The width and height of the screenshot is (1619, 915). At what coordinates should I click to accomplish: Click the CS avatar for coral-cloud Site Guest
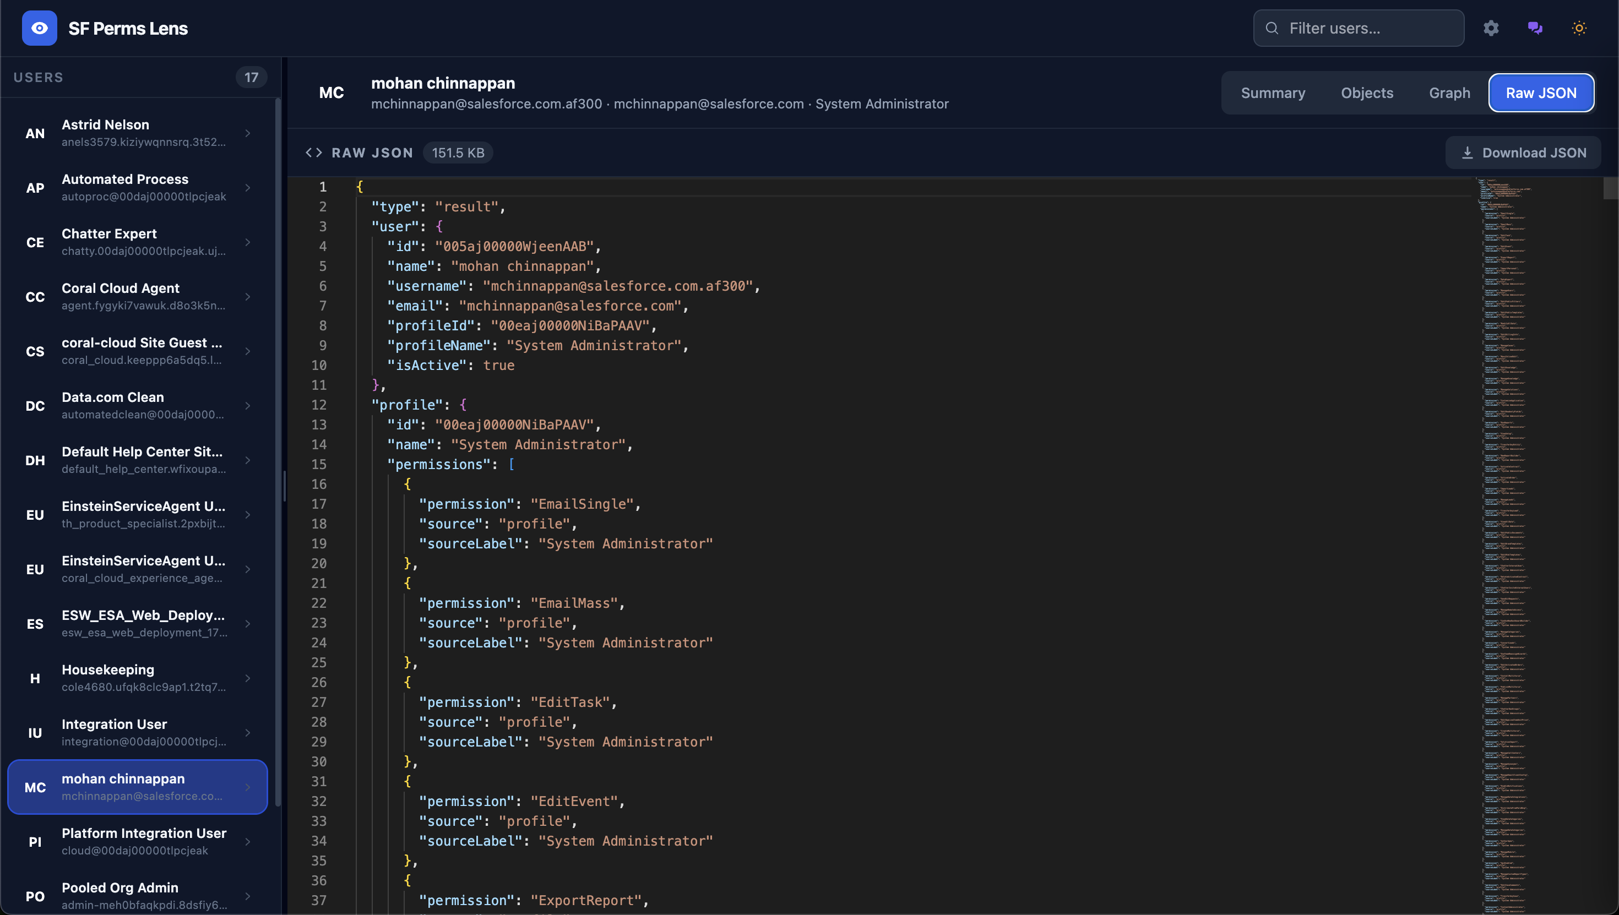tap(35, 351)
